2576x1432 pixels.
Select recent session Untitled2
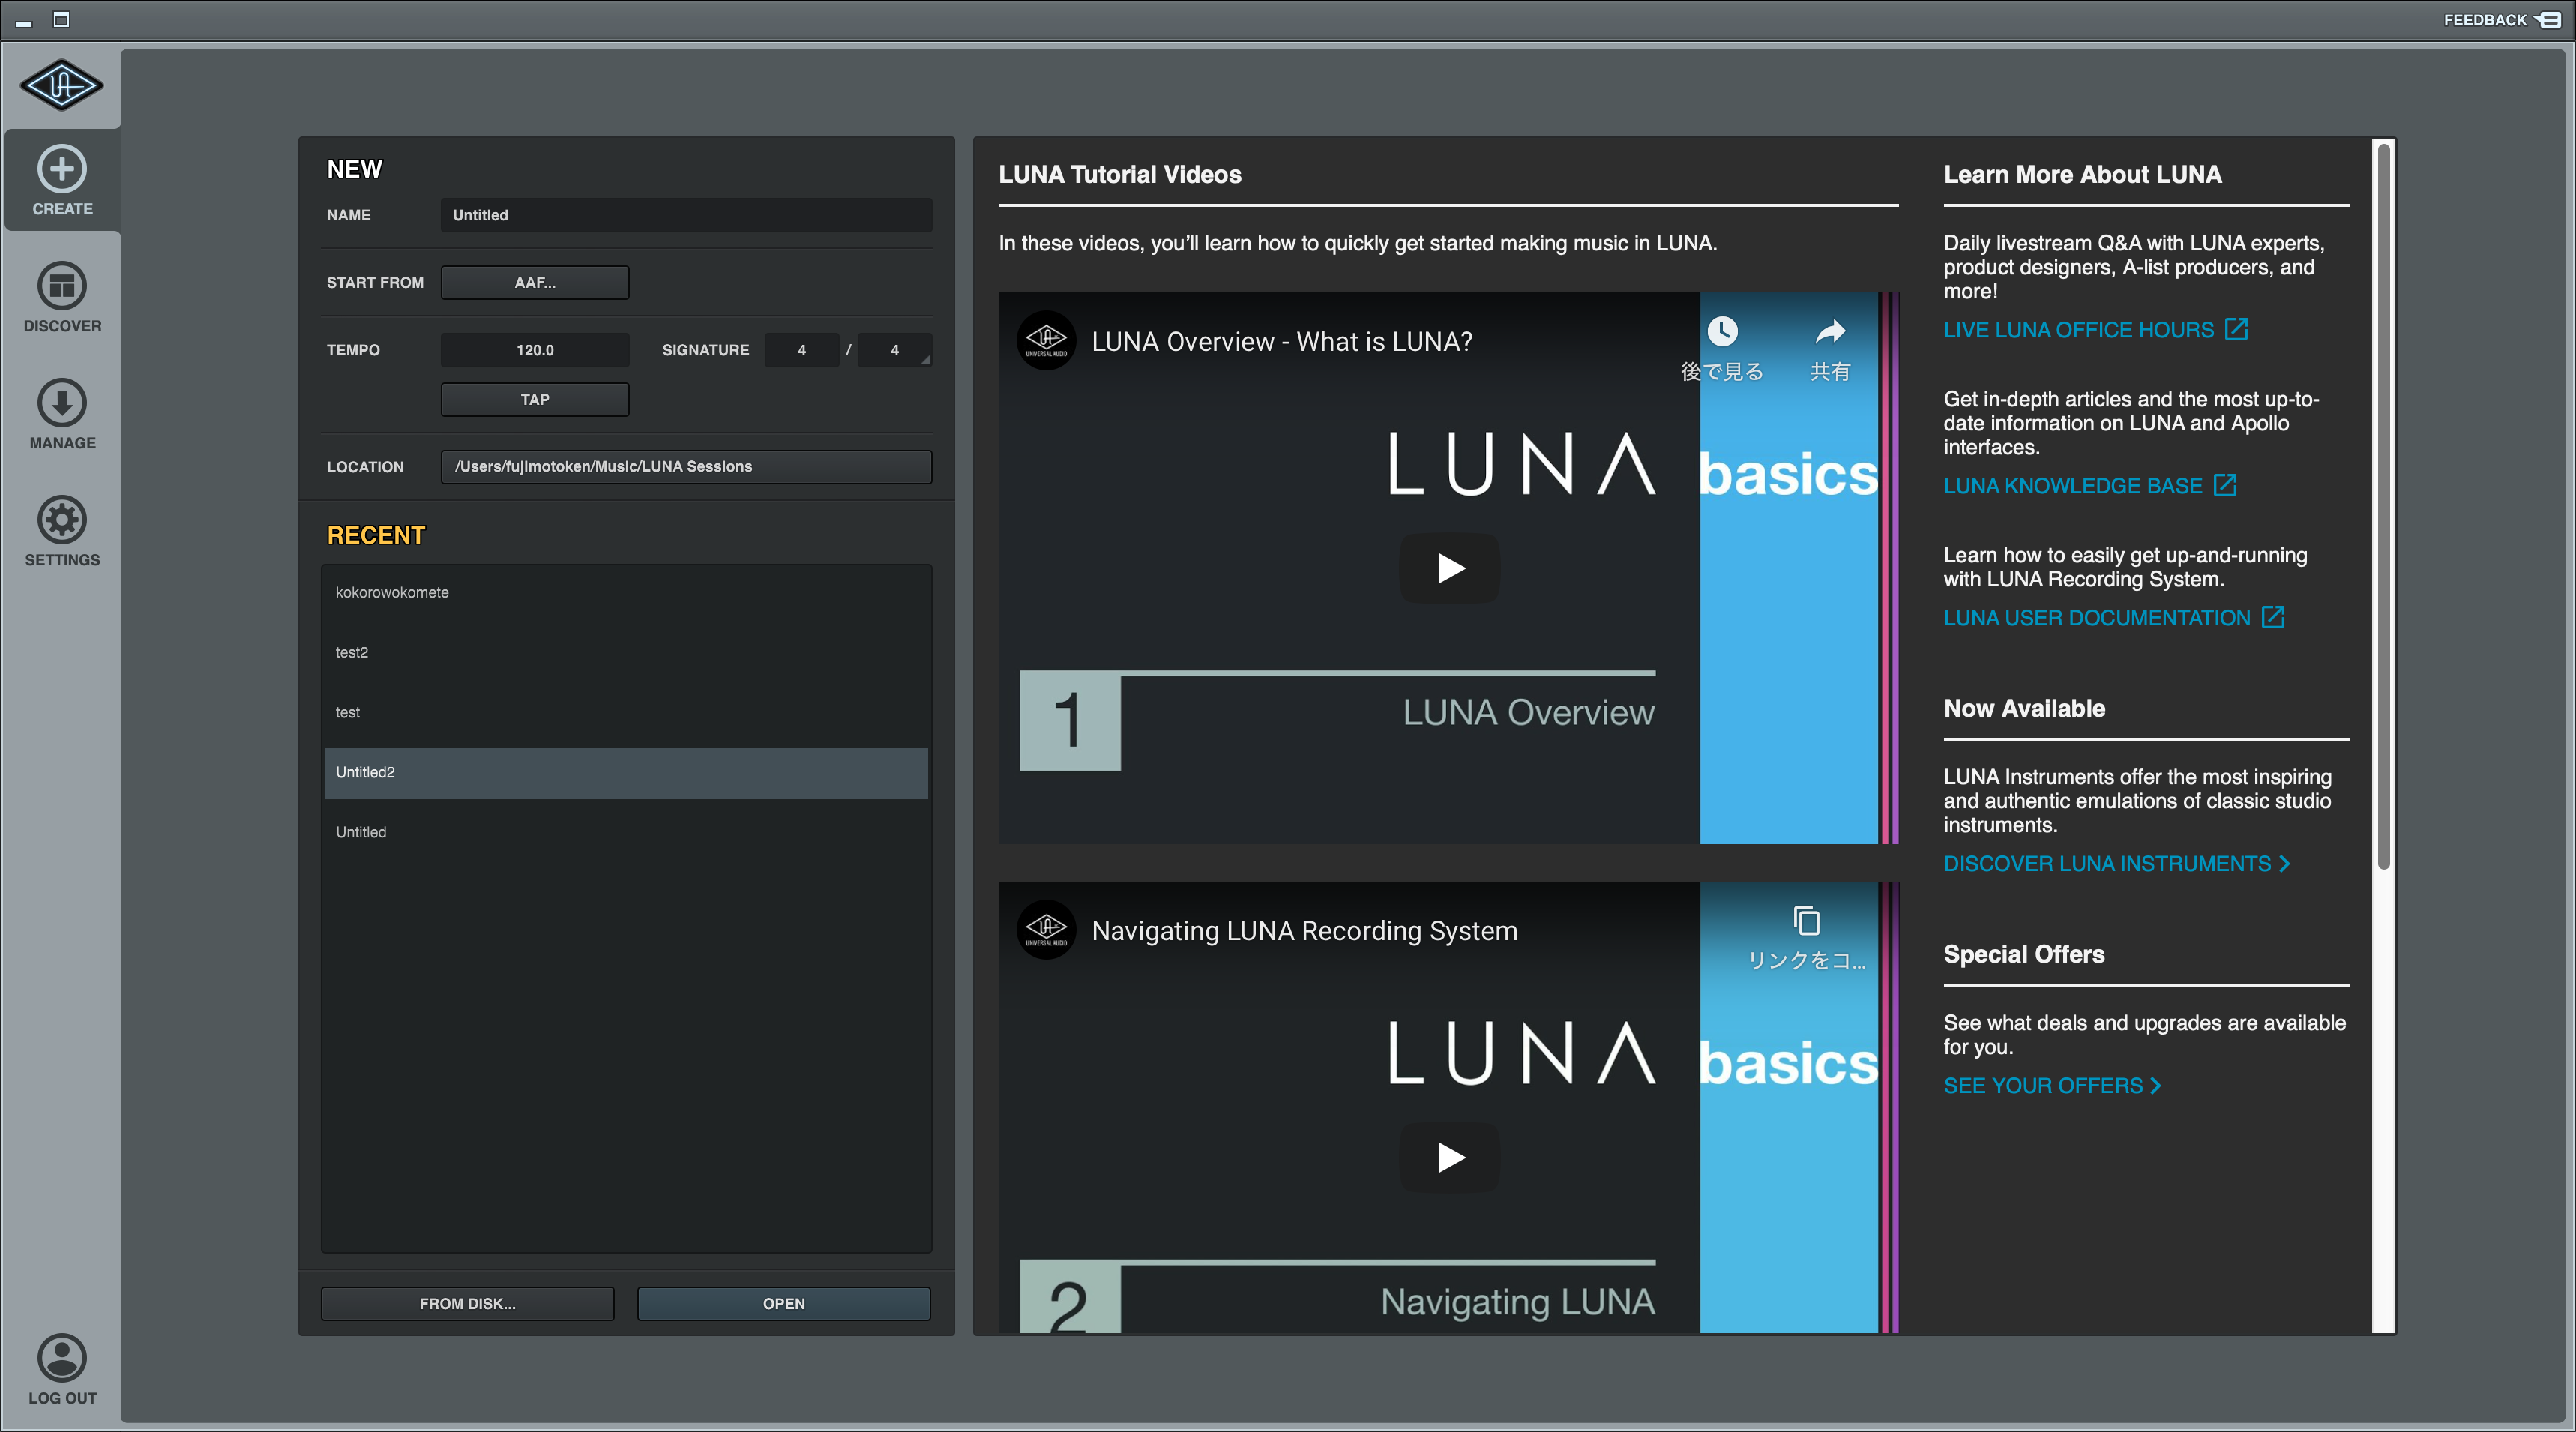point(626,773)
